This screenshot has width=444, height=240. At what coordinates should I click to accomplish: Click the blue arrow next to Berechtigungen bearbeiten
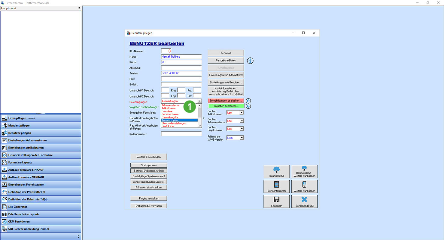tap(248, 101)
